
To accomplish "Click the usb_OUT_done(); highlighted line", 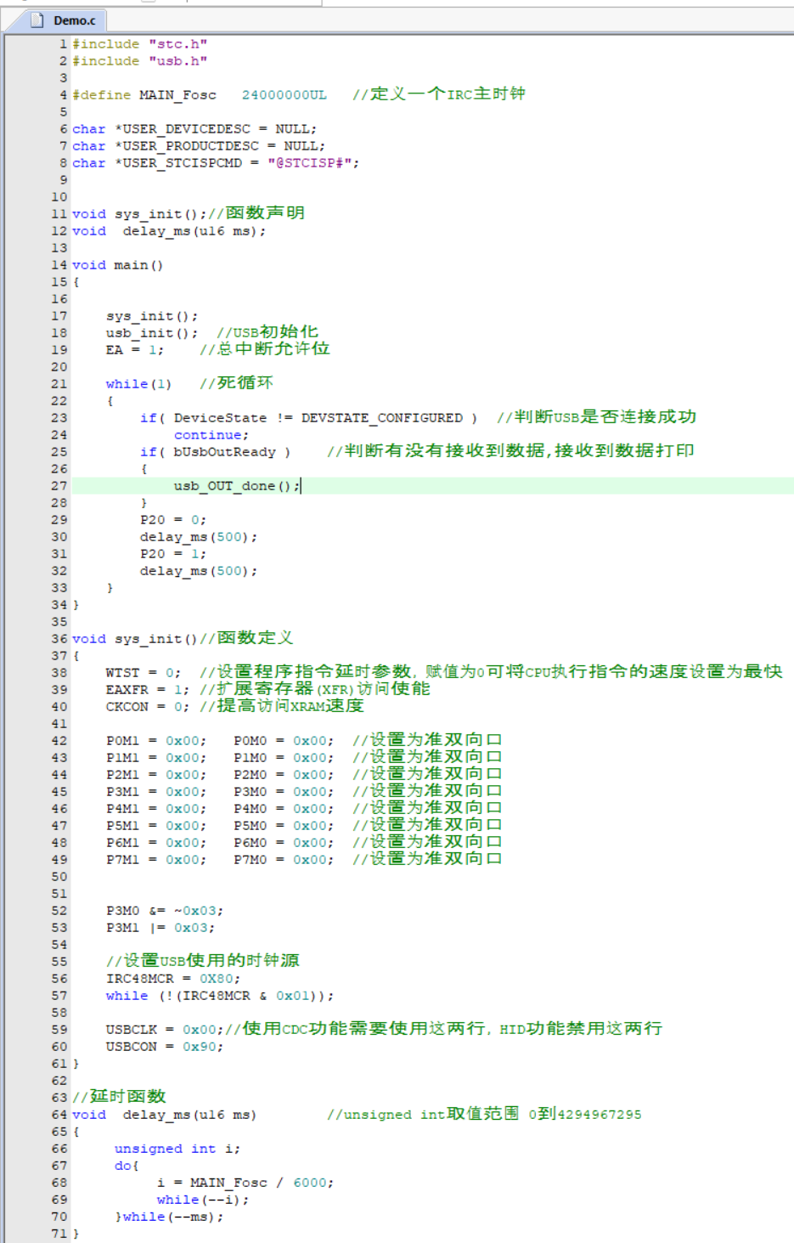I will [237, 486].
